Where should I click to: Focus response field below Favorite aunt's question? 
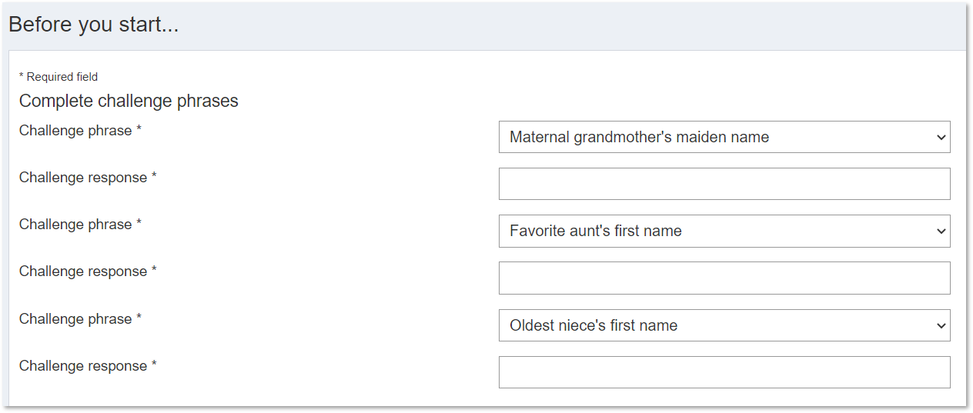pyautogui.click(x=724, y=278)
